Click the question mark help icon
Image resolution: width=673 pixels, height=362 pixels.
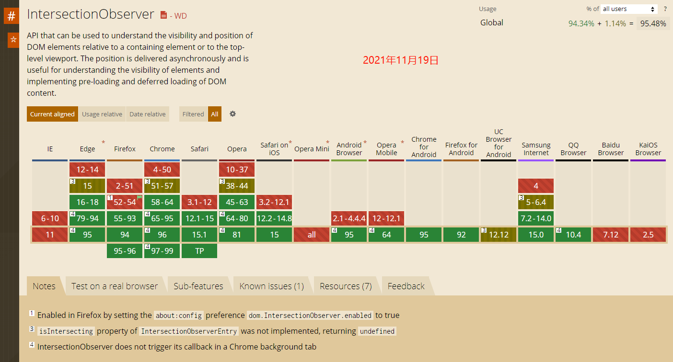(x=665, y=9)
